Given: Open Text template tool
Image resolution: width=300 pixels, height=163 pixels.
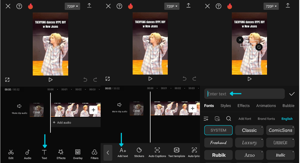Looking at the screenshot, I should click(177, 153).
